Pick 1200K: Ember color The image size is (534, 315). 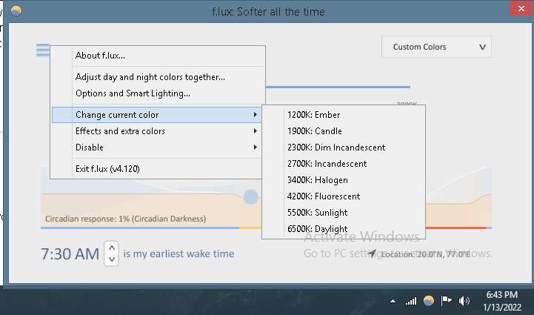[344, 115]
